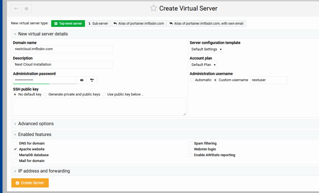Open Server configuration template dropdown
319x193 pixels.
coord(206,49)
